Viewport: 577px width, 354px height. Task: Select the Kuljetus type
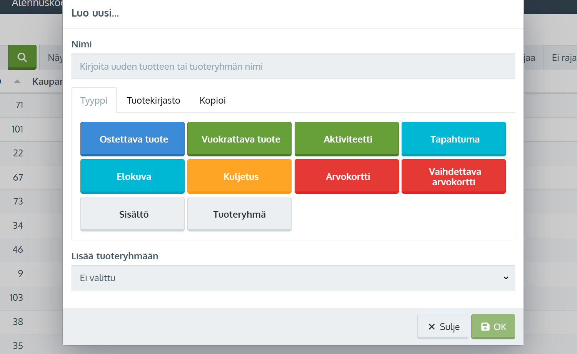pyautogui.click(x=239, y=176)
